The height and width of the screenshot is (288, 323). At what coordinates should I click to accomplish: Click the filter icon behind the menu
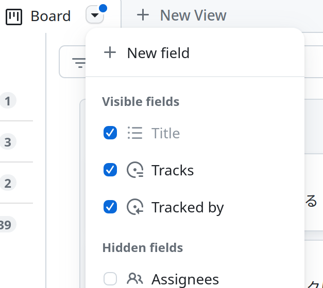click(x=79, y=63)
